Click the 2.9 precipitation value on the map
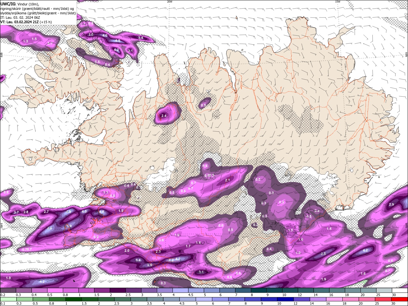The image size is (408, 306). click(x=391, y=204)
